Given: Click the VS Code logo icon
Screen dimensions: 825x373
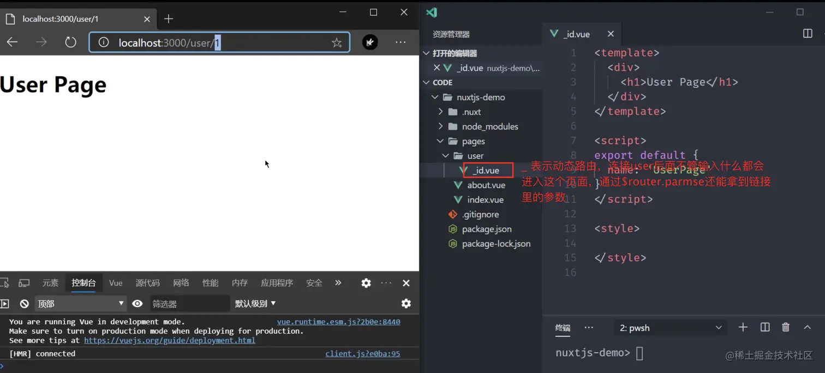Looking at the screenshot, I should point(432,12).
